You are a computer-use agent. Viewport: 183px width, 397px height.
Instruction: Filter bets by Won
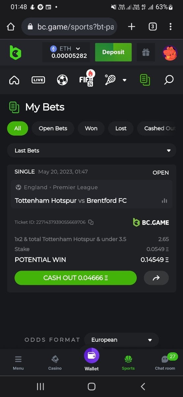[x=91, y=128]
